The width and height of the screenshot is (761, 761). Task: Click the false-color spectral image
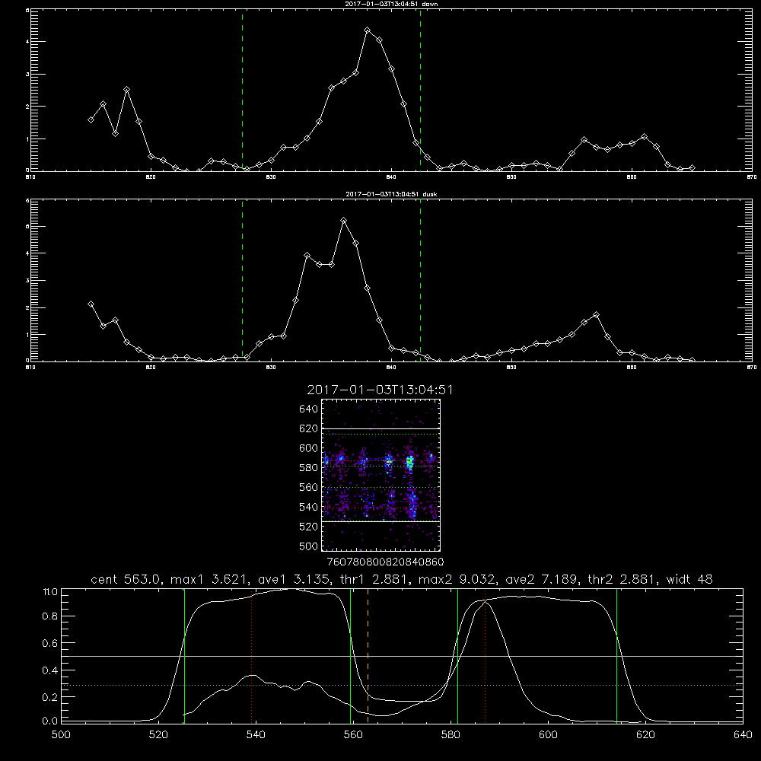(380, 475)
